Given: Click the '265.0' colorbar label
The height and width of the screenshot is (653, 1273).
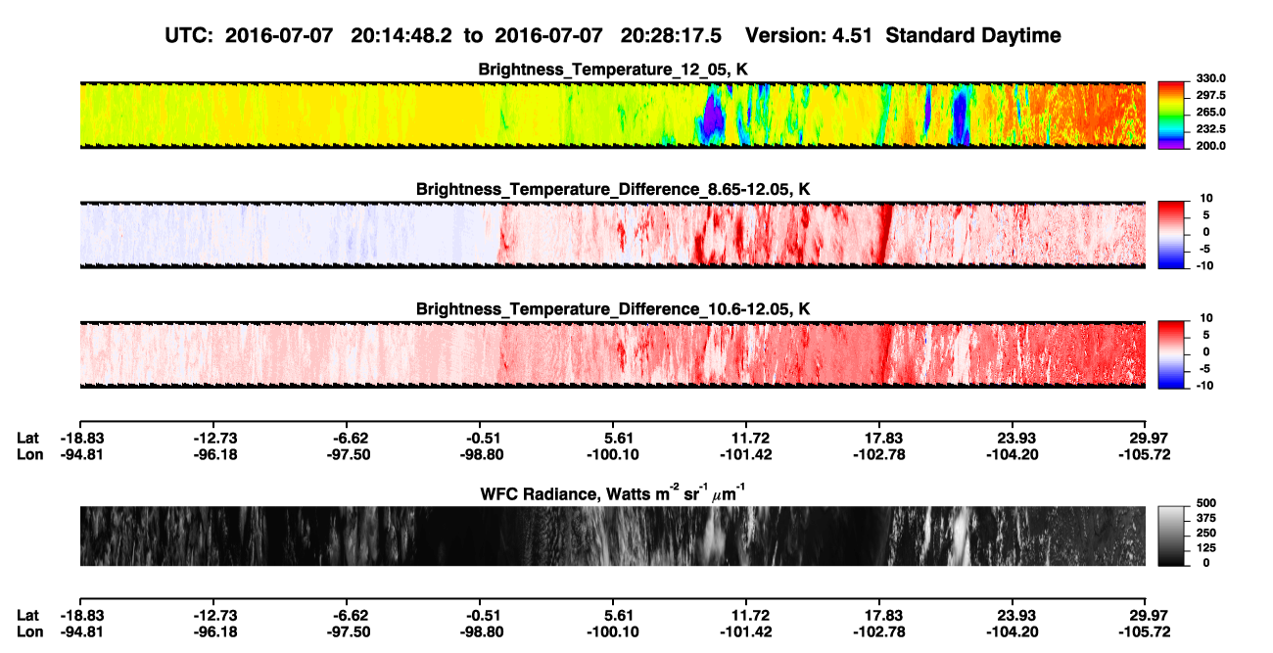Looking at the screenshot, I should tap(1212, 113).
